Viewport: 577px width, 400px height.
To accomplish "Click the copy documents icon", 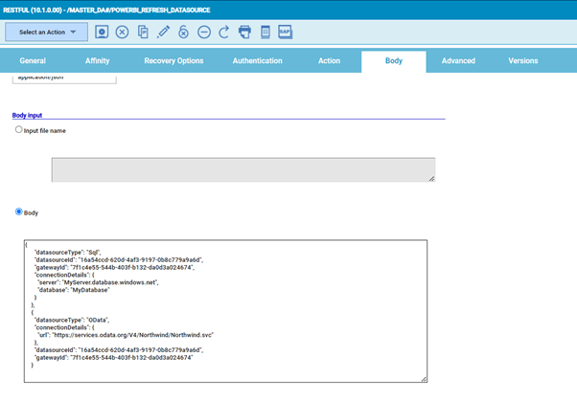I will point(143,32).
